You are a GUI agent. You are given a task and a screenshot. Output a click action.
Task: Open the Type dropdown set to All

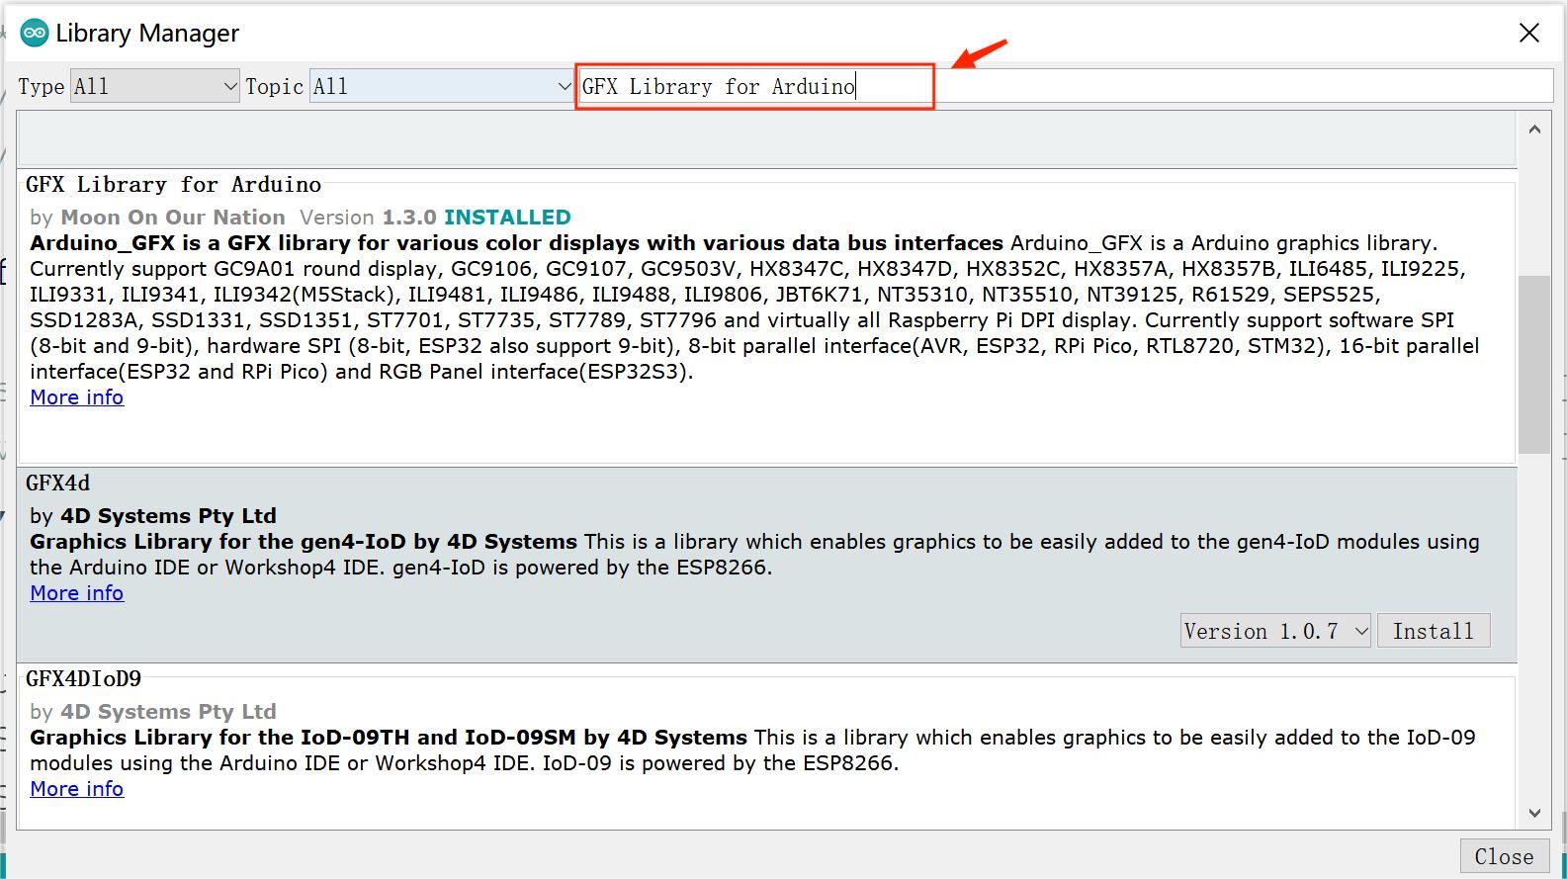coord(155,86)
